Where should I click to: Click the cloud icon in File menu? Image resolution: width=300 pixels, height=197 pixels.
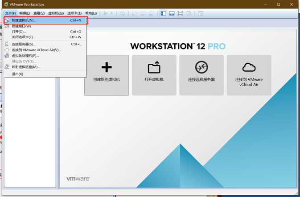[x=7, y=50]
